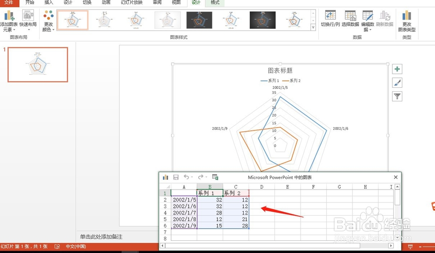
Task: Open Quick Layout options
Action: pyautogui.click(x=28, y=21)
